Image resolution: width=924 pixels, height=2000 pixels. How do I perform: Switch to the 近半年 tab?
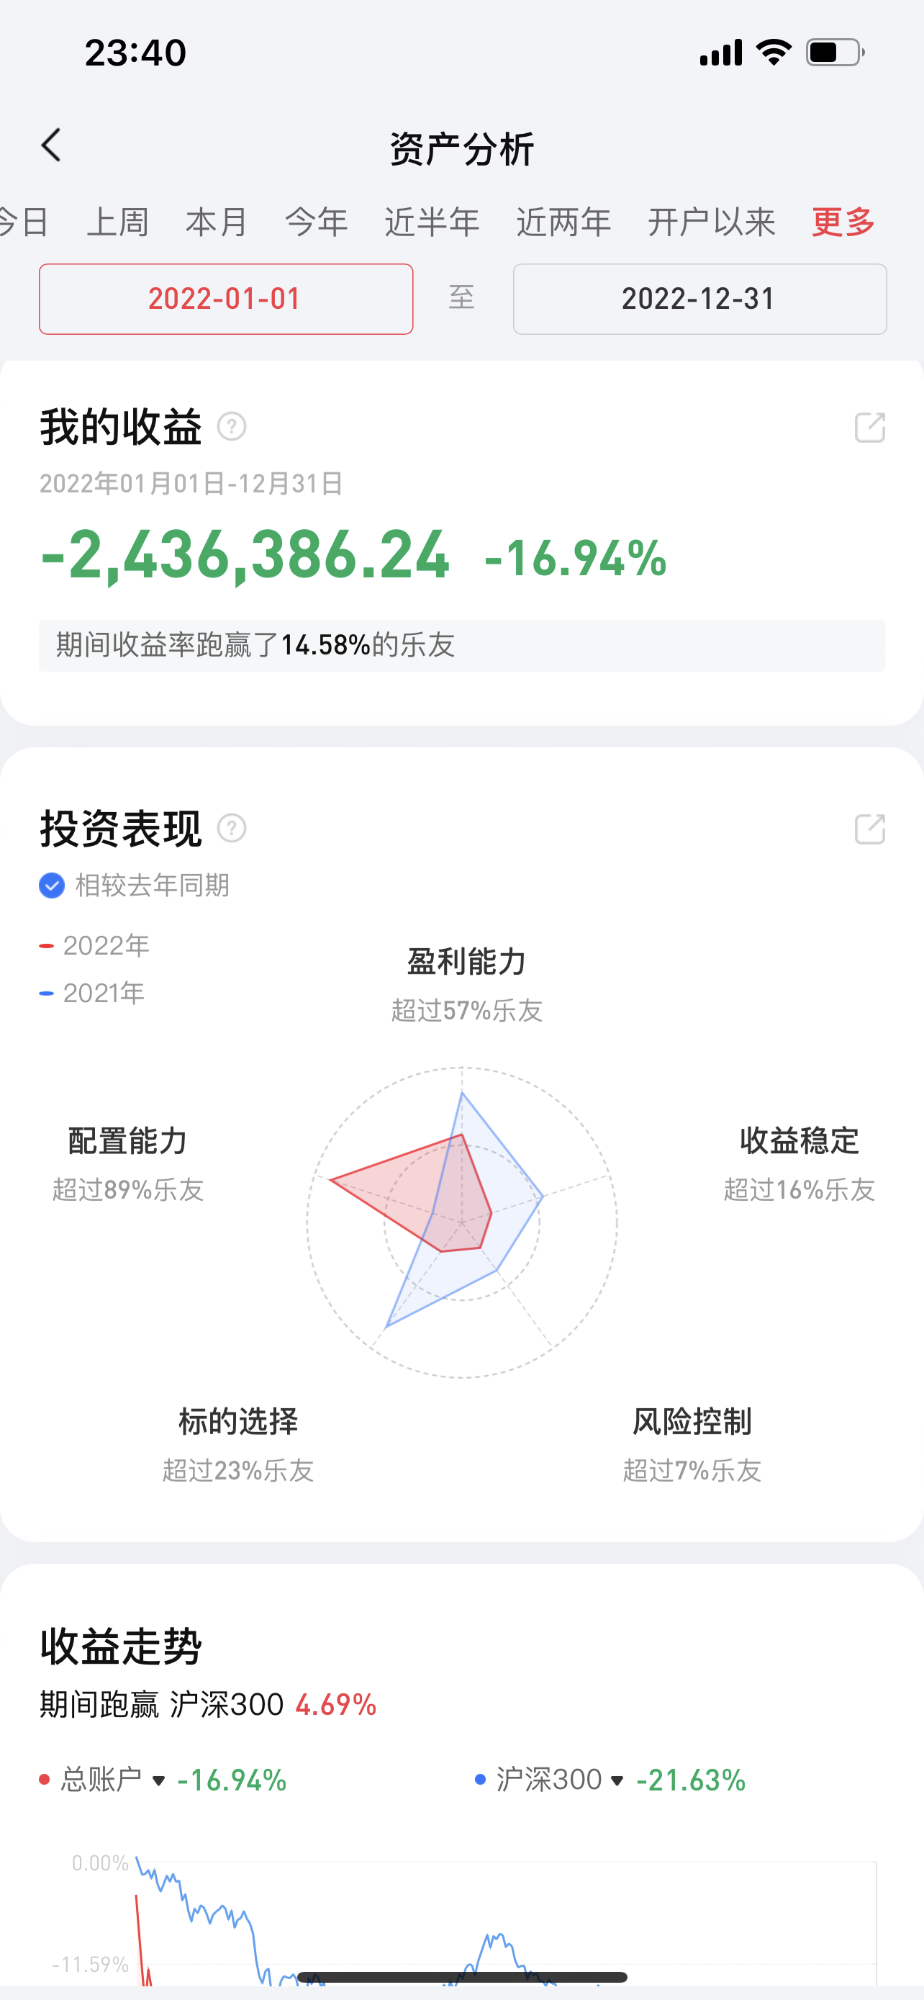click(432, 222)
